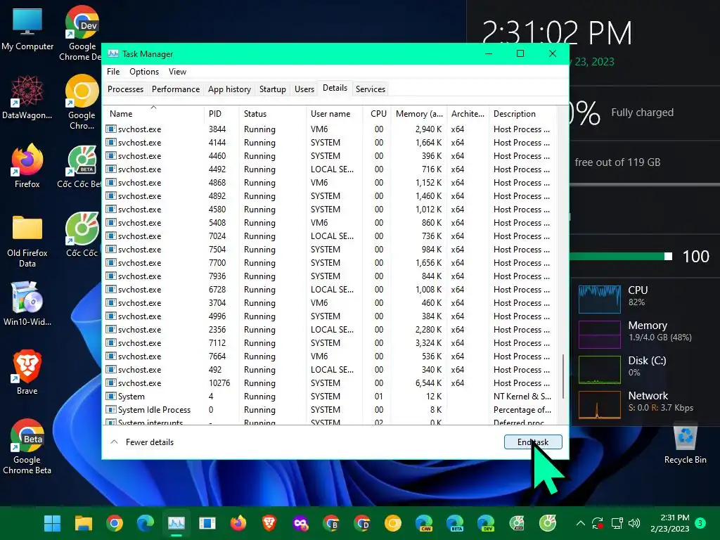Open the taskbar clock and date
Image resolution: width=720 pixels, height=540 pixels.
pyautogui.click(x=670, y=523)
